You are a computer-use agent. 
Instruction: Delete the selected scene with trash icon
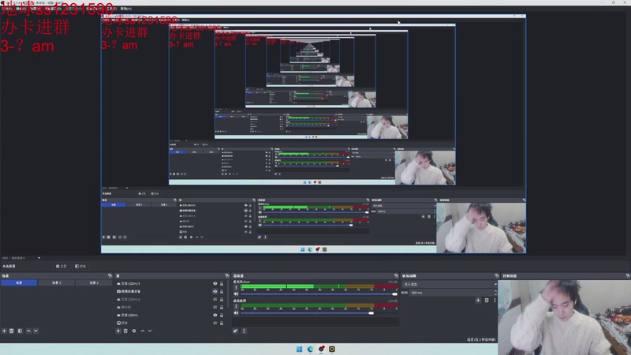pos(12,331)
